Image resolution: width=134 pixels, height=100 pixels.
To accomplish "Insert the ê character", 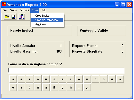I will pos(13,87).
